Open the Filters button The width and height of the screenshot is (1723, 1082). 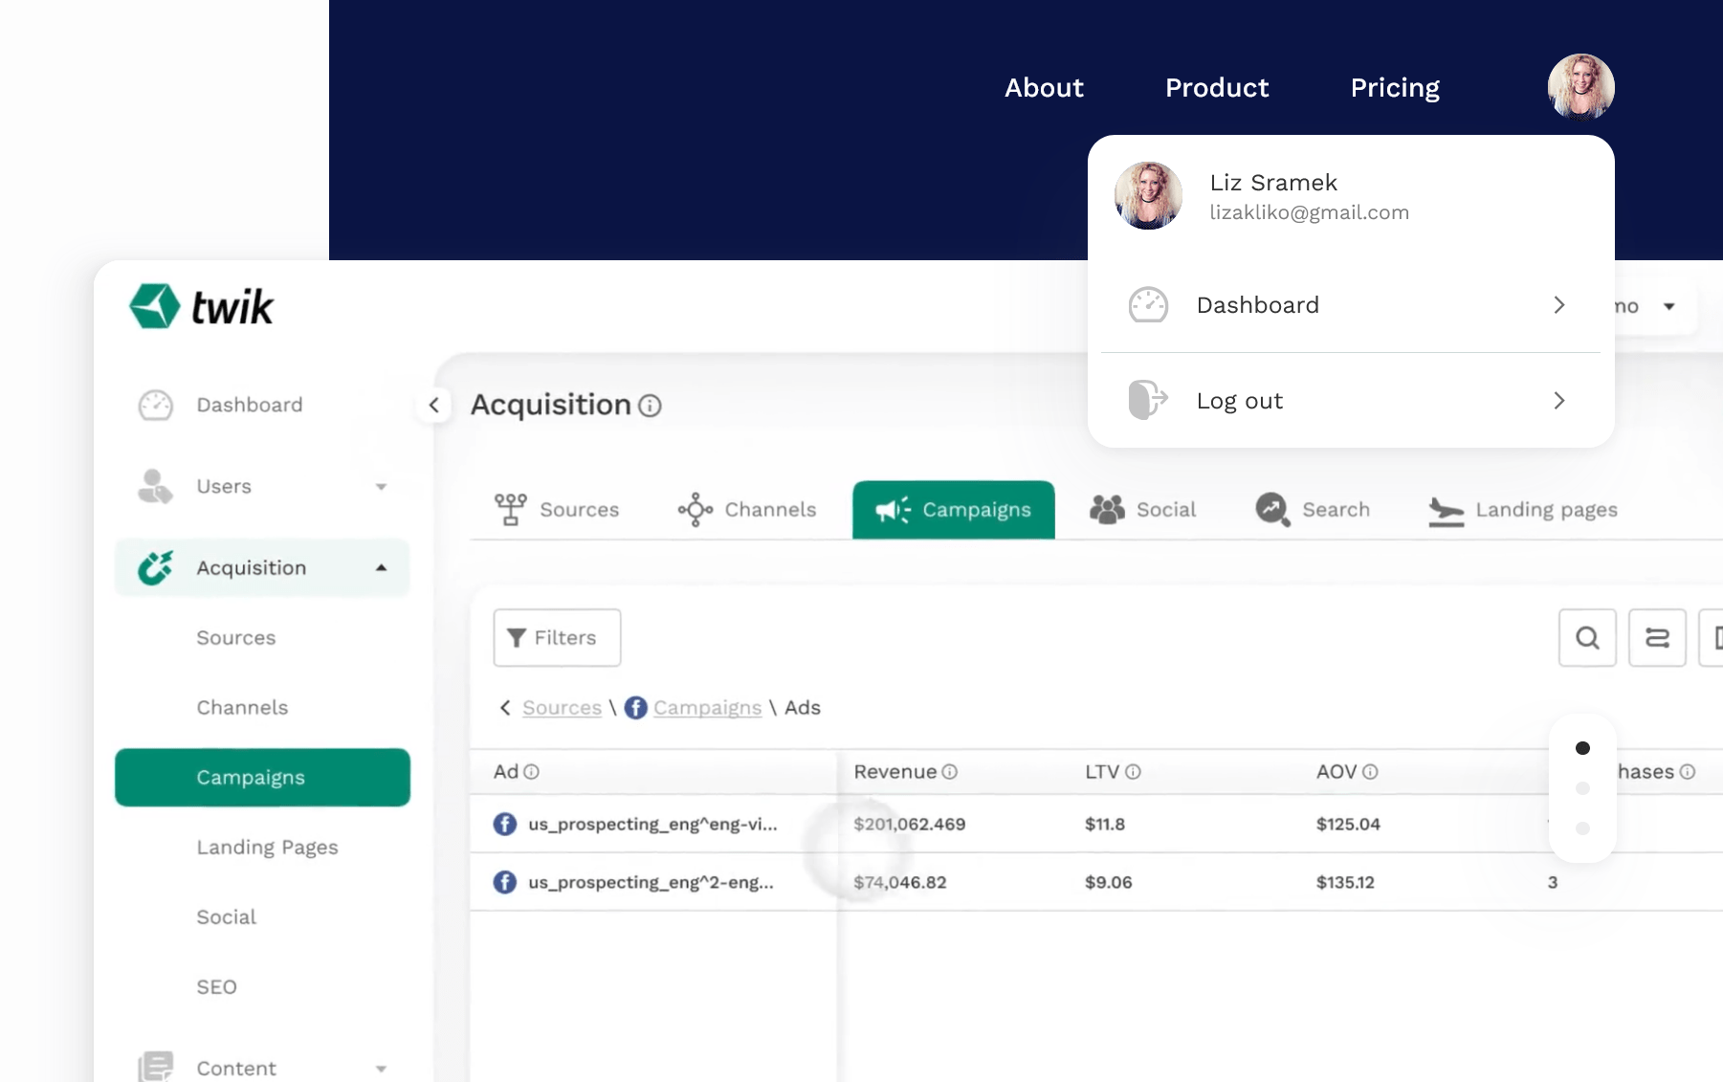(x=556, y=637)
